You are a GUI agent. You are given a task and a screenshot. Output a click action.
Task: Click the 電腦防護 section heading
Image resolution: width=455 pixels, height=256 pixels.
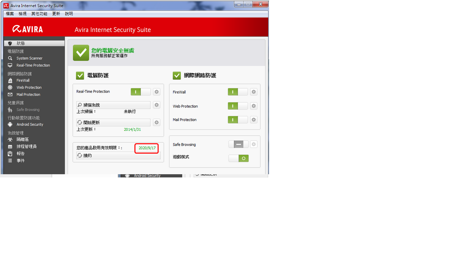click(98, 75)
